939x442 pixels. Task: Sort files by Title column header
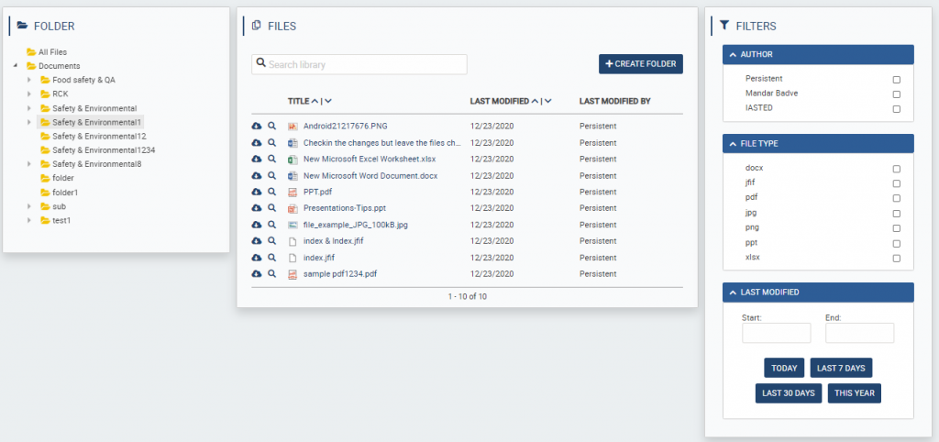[x=299, y=101]
